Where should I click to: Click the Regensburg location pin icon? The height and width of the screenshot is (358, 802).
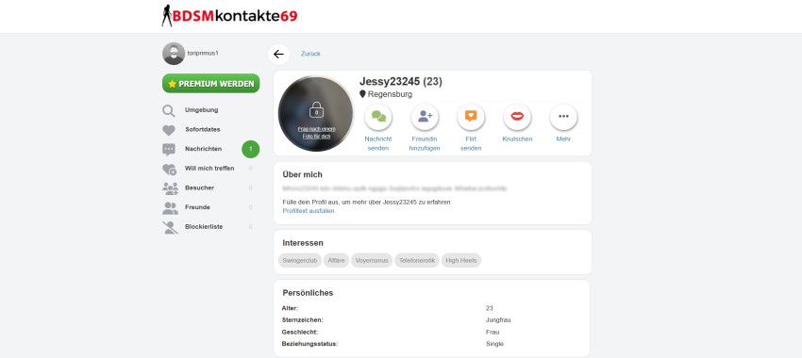(x=362, y=94)
